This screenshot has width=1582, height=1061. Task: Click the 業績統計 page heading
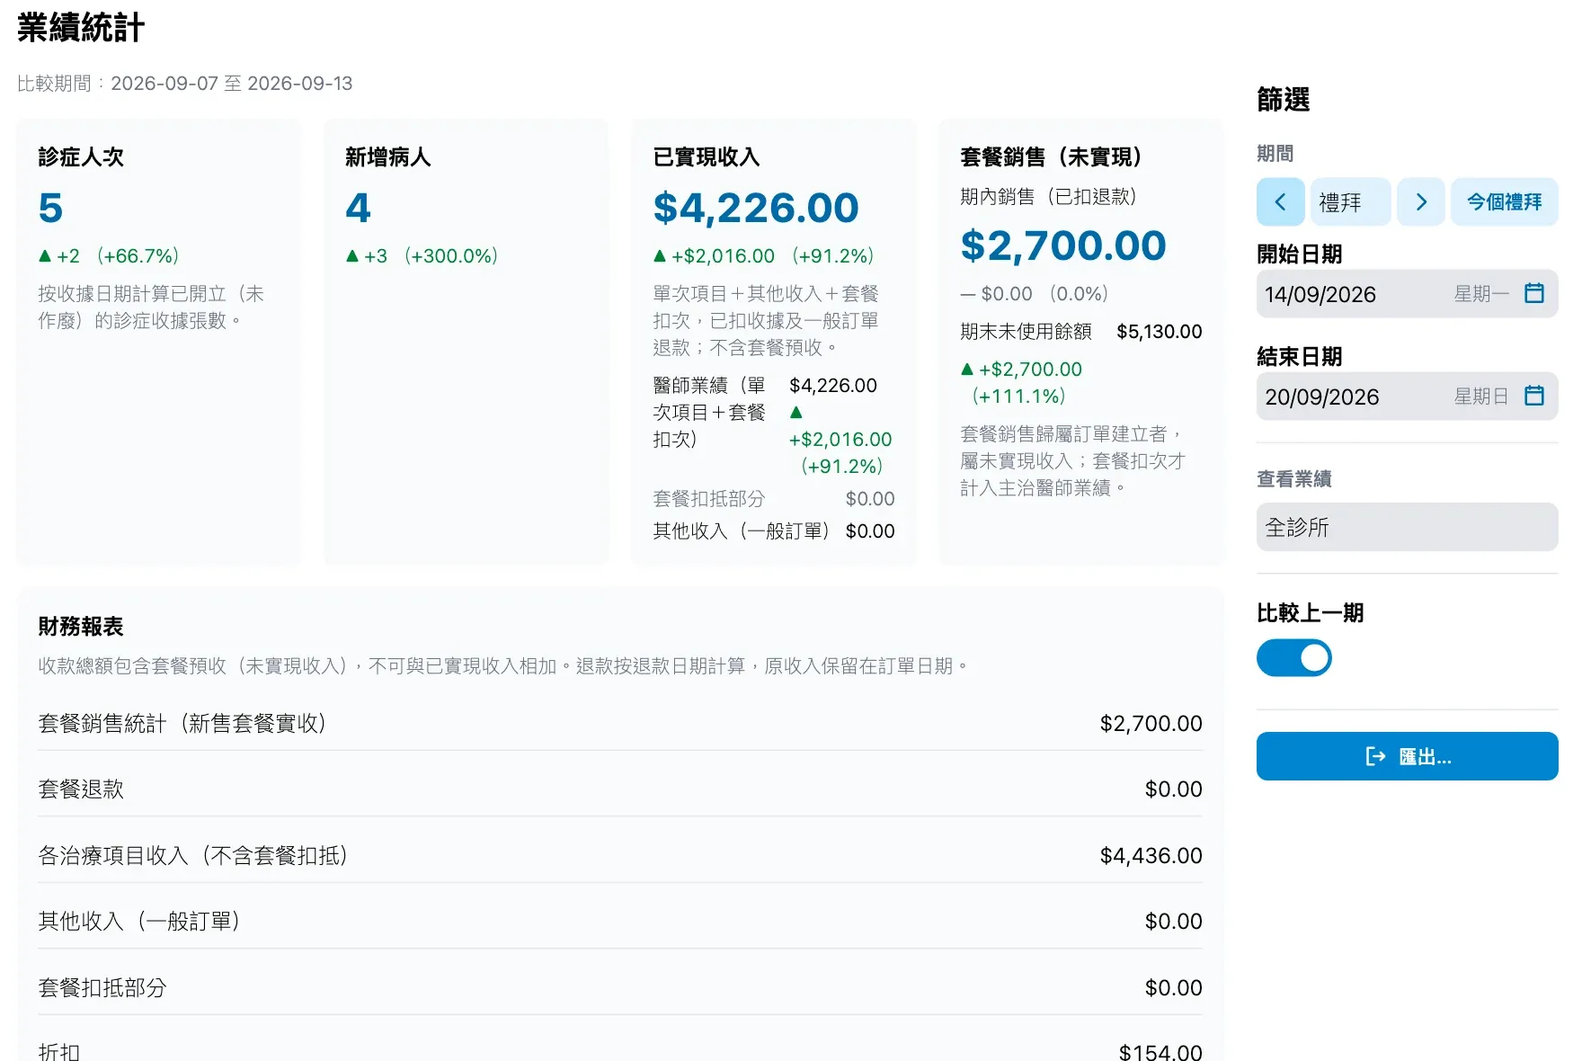81,28
